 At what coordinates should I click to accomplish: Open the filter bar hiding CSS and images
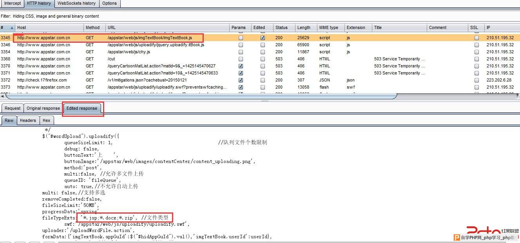coord(260,16)
